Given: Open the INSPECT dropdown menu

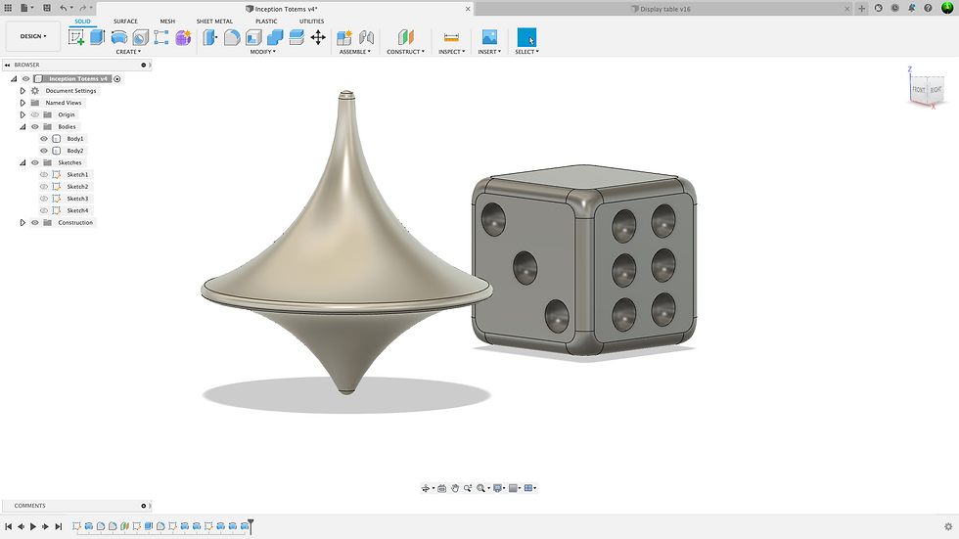Looking at the screenshot, I should pos(451,52).
